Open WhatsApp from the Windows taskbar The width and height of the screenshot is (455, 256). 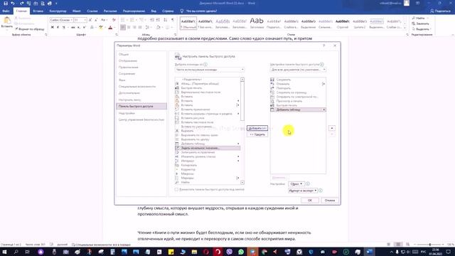tap(241, 252)
